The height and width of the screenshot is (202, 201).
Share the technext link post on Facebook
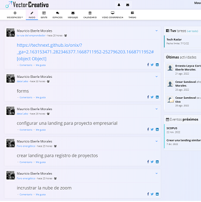tap(148, 64)
